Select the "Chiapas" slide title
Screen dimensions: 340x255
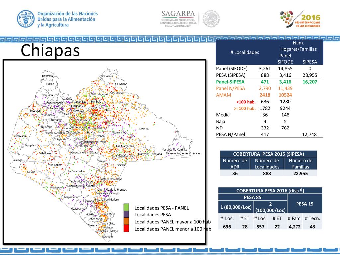50,50
